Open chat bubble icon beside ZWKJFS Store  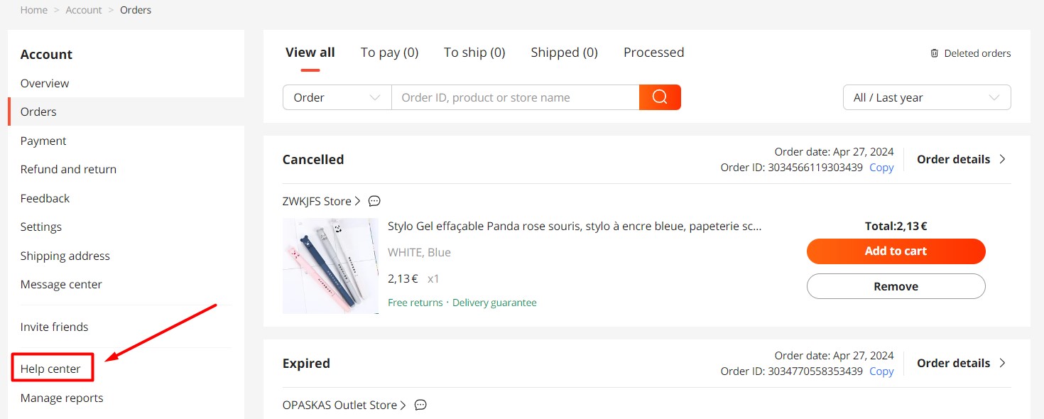pyautogui.click(x=374, y=201)
